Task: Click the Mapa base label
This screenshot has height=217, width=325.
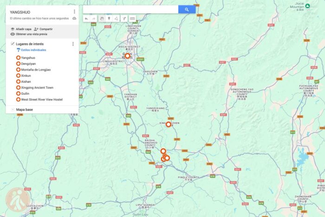Action: click(x=25, y=110)
